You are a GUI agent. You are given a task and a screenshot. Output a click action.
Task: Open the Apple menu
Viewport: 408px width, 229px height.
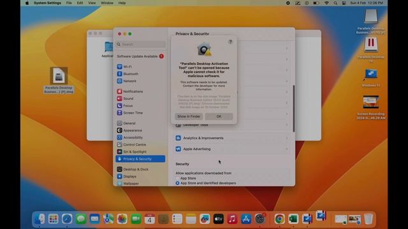point(27,3)
